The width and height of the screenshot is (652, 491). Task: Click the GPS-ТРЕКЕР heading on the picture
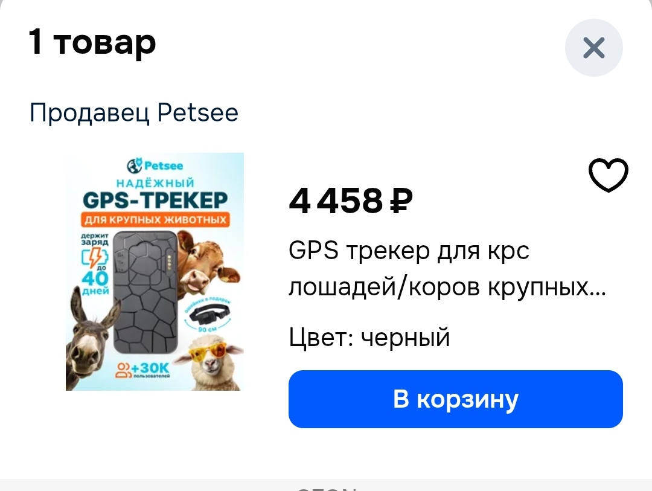point(155,200)
